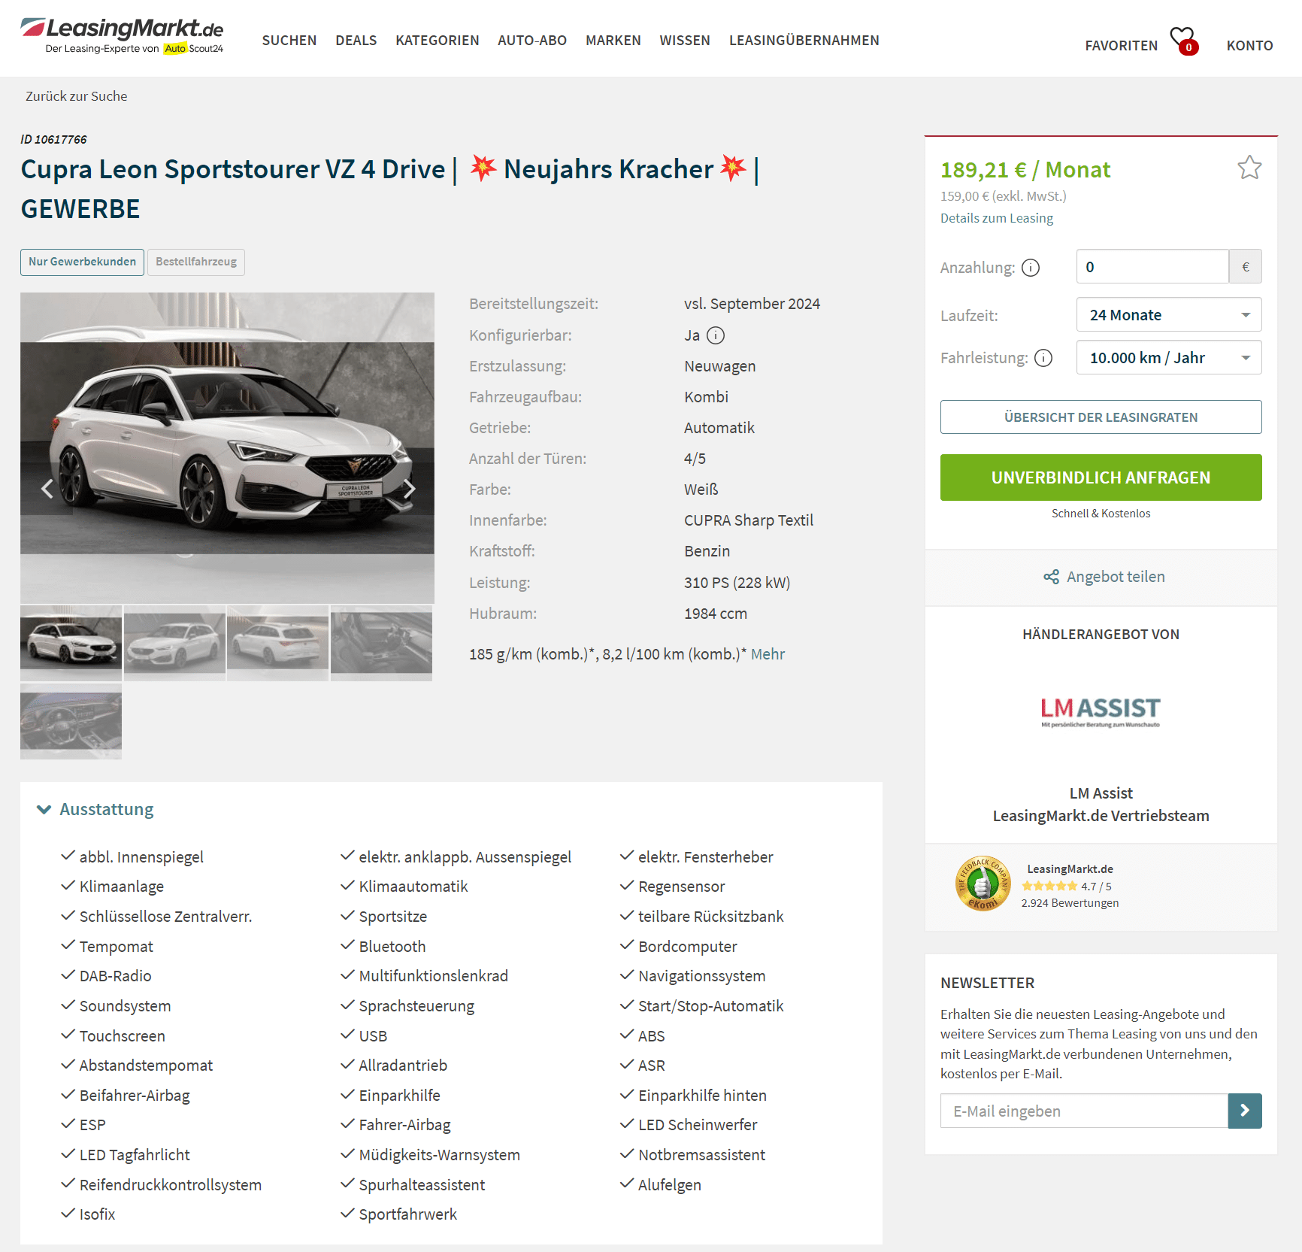1302x1252 pixels.
Task: Click the info icon next to Anzahlung
Action: pyautogui.click(x=1031, y=268)
